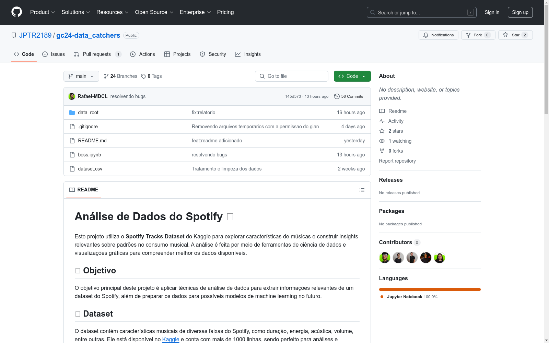Click the stars icon in About
The width and height of the screenshot is (549, 343).
(x=382, y=131)
